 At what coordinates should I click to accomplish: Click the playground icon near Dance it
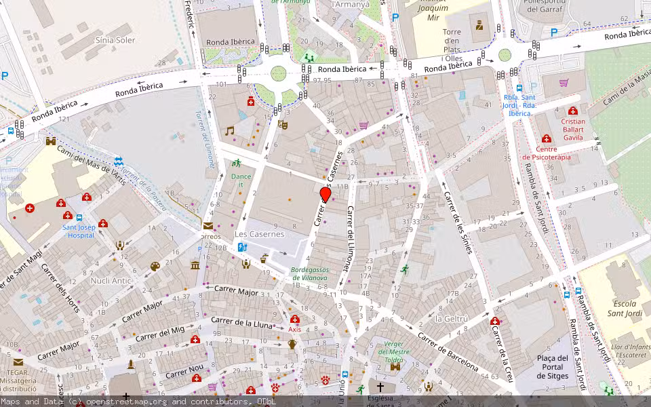[237, 163]
